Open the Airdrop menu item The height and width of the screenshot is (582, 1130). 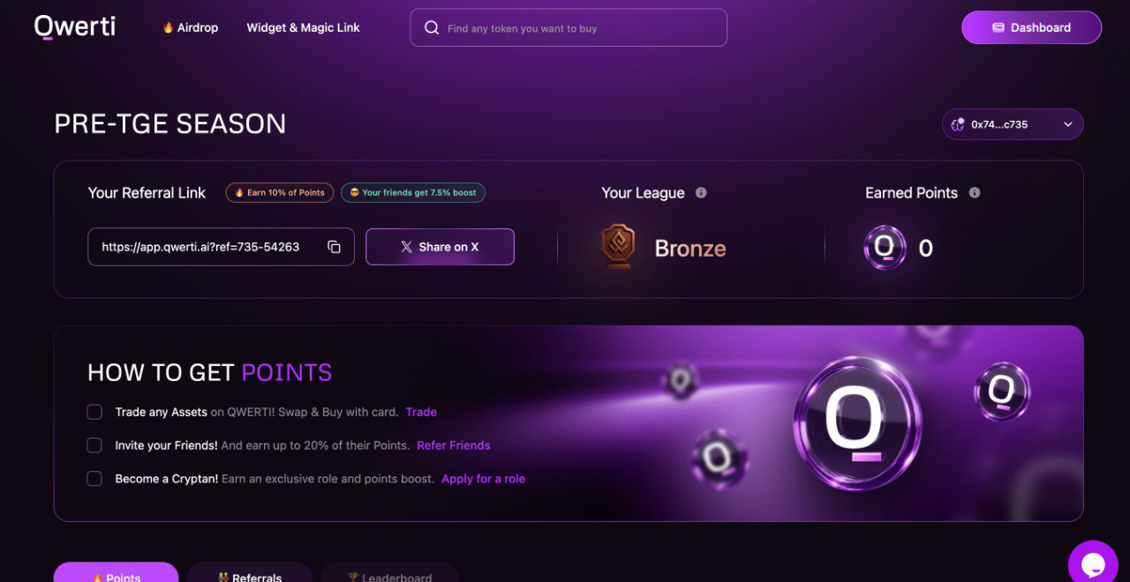click(190, 27)
